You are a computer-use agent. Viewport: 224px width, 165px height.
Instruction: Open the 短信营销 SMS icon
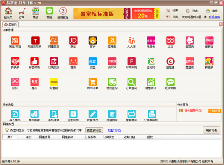(x=170, y=82)
